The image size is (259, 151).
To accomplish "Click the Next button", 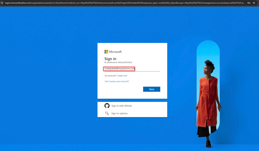I will (152, 89).
